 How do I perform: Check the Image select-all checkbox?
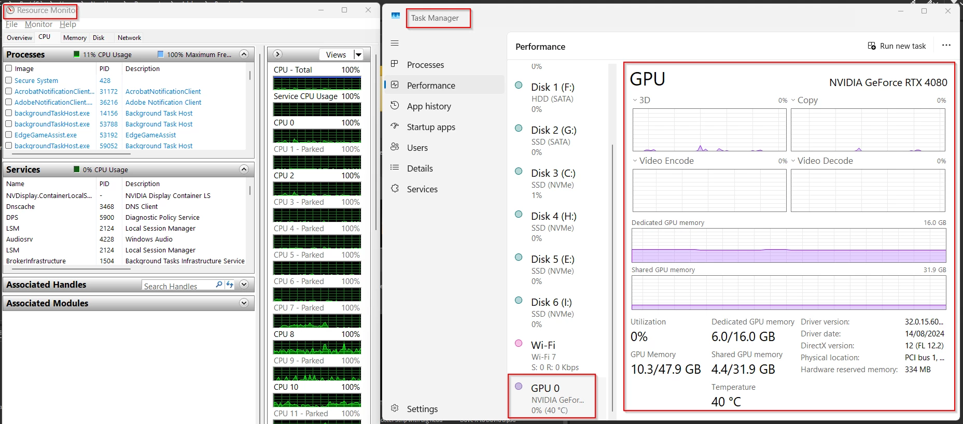click(x=9, y=68)
